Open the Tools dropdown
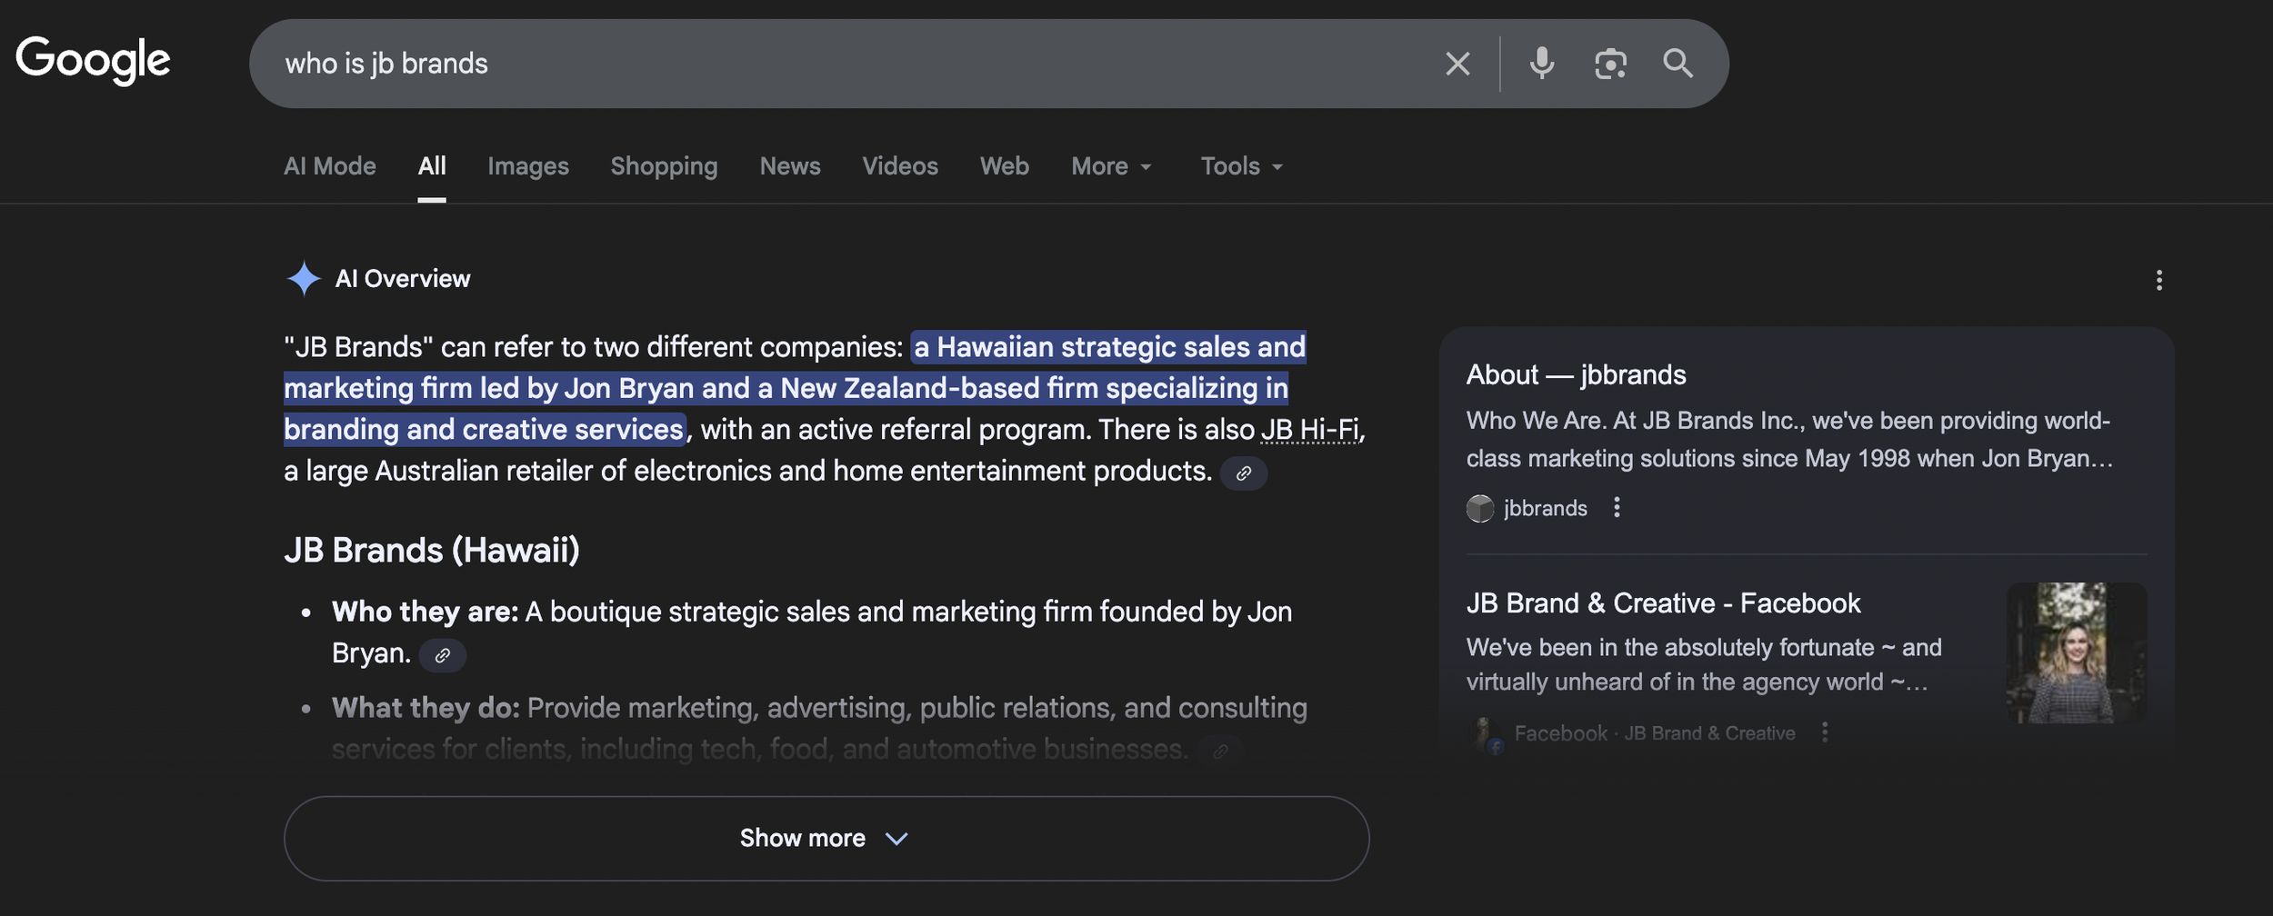This screenshot has width=2273, height=916. tap(1240, 165)
